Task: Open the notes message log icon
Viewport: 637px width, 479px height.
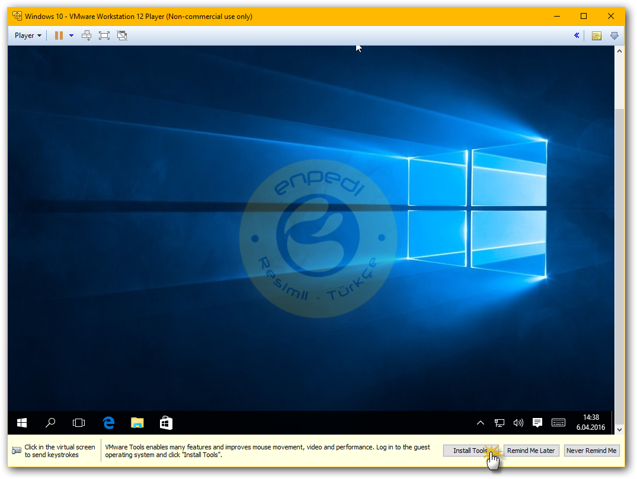Action: pyautogui.click(x=596, y=36)
